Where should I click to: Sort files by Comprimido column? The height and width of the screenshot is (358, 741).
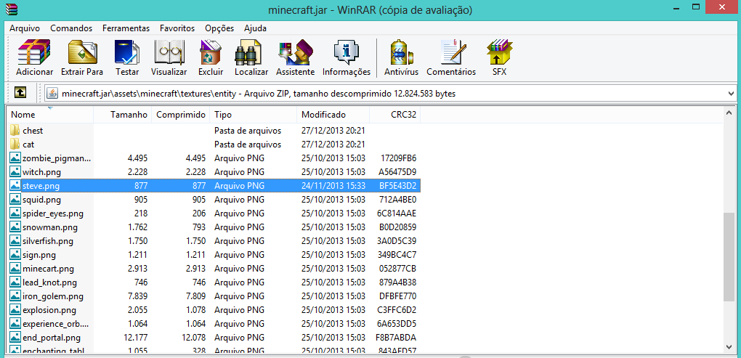click(181, 115)
